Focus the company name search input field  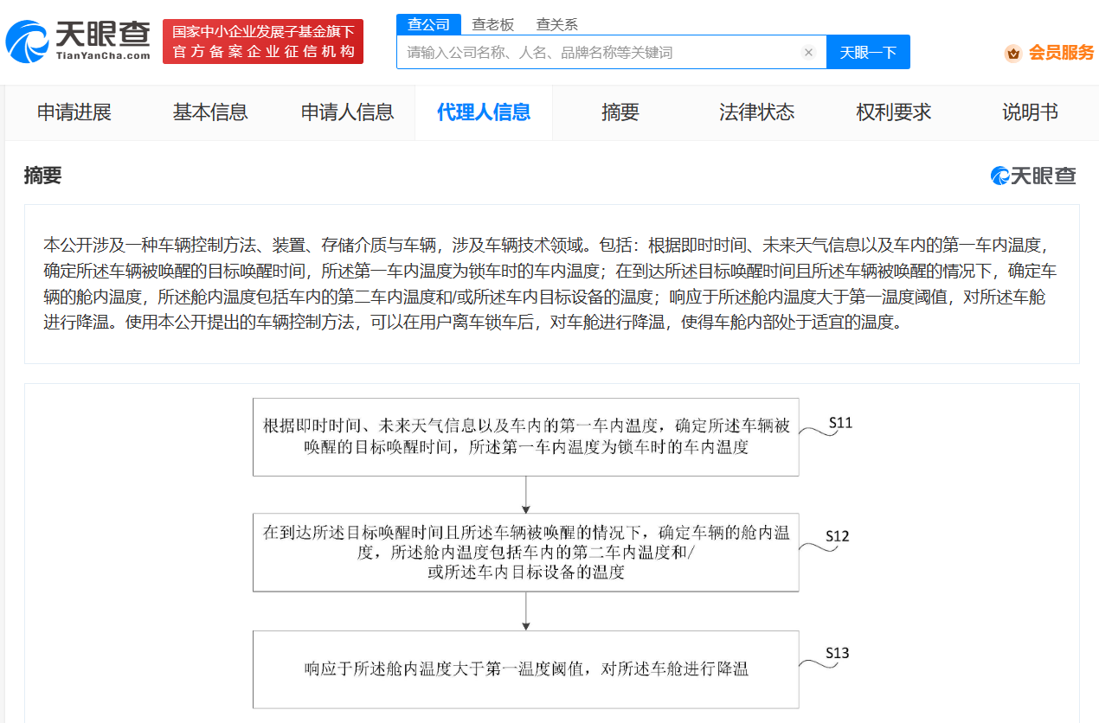(x=597, y=53)
